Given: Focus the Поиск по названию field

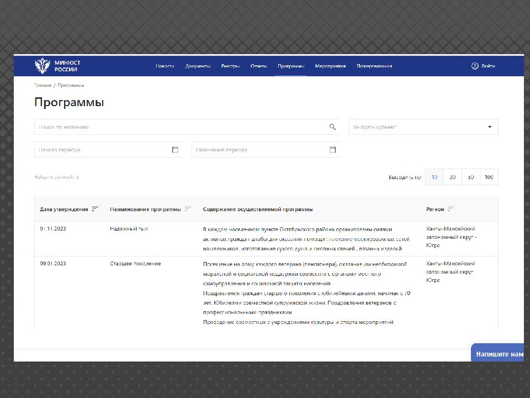Looking at the screenshot, I should (187, 127).
